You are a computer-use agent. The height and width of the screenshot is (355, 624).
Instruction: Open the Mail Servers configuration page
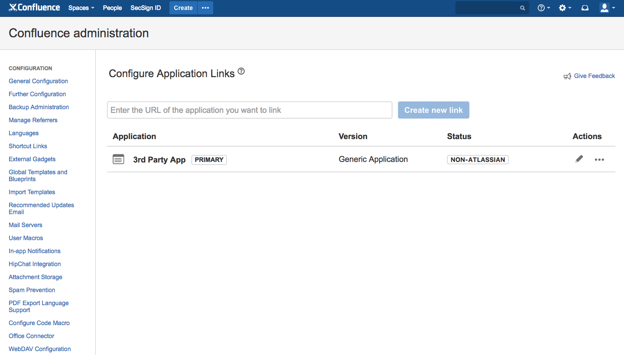click(25, 225)
